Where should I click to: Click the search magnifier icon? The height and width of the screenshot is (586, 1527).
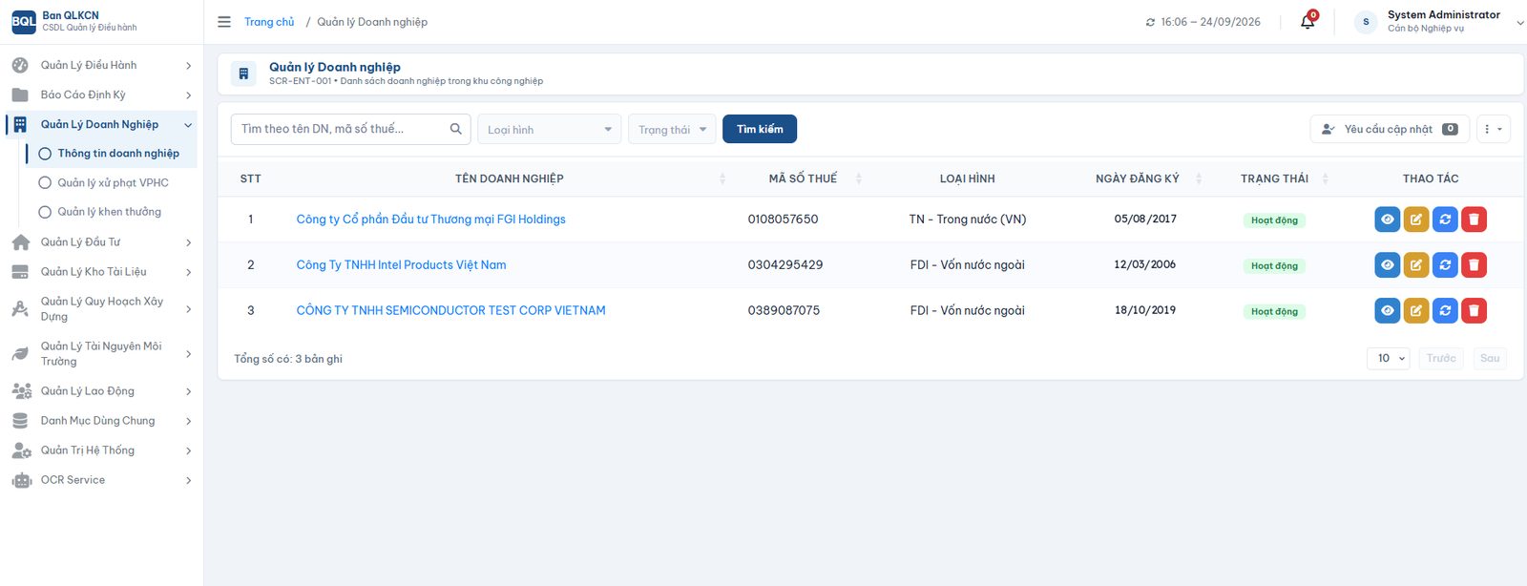(x=456, y=129)
